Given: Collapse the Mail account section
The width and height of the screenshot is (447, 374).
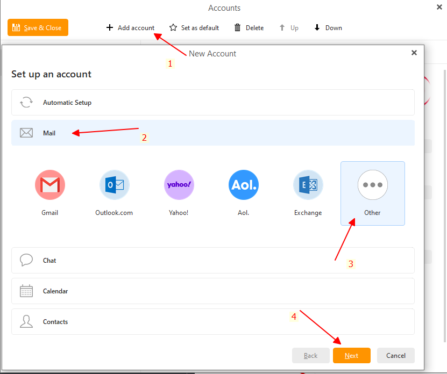Looking at the screenshot, I should click(212, 133).
